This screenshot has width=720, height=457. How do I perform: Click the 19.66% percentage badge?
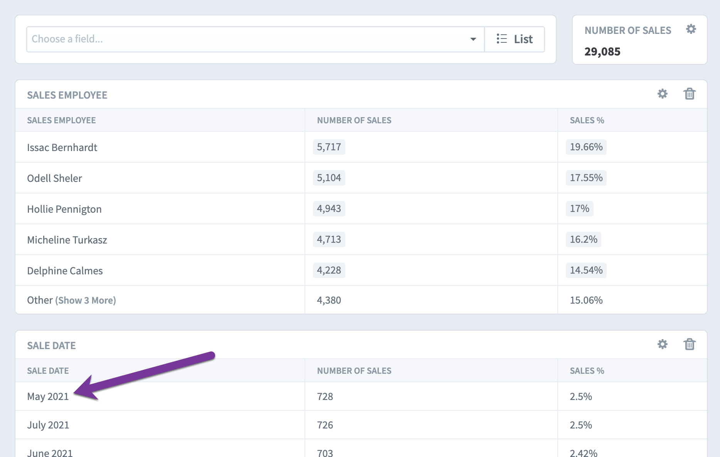click(x=586, y=147)
